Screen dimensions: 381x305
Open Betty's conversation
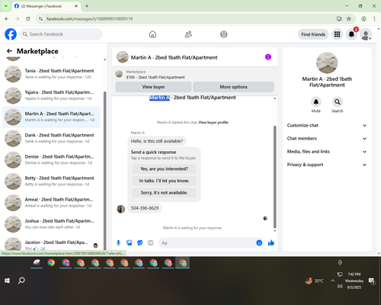[52, 181]
